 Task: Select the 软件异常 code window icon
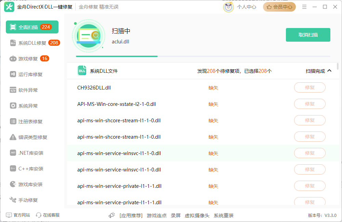13,90
